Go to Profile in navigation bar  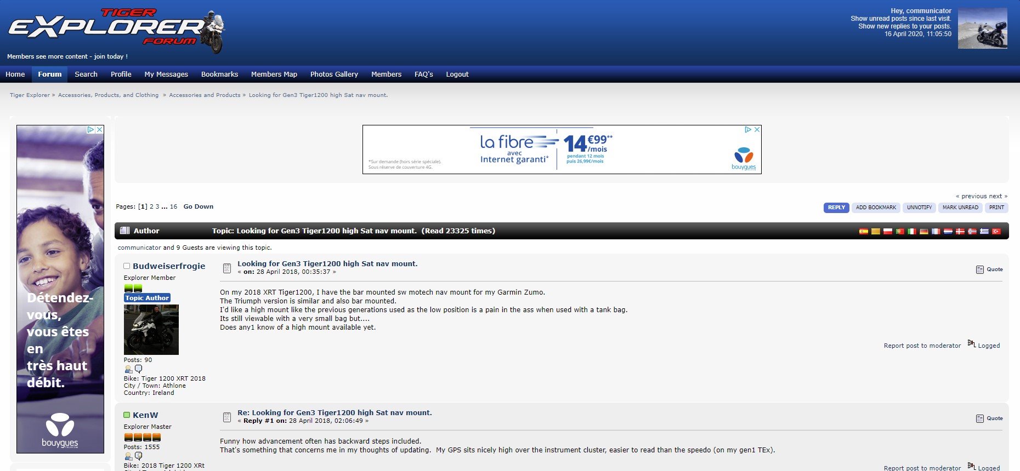(x=121, y=74)
